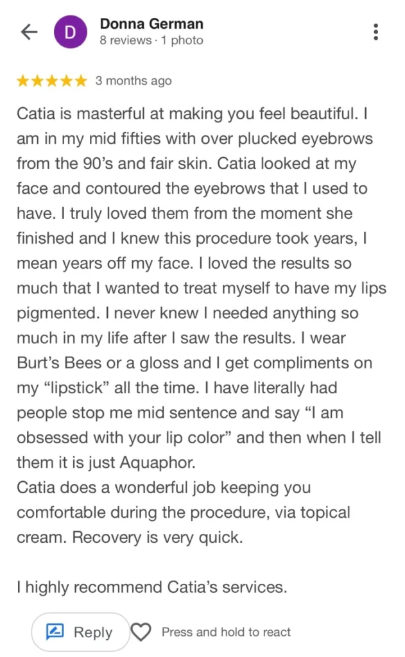This screenshot has height=657, width=405.
Task: Open the reviewer name Donna German
Action: click(151, 24)
